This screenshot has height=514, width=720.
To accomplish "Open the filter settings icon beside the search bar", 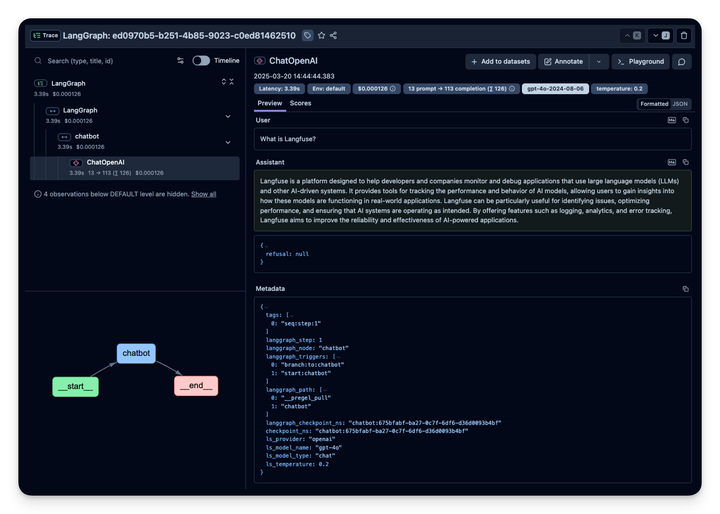I will click(180, 60).
